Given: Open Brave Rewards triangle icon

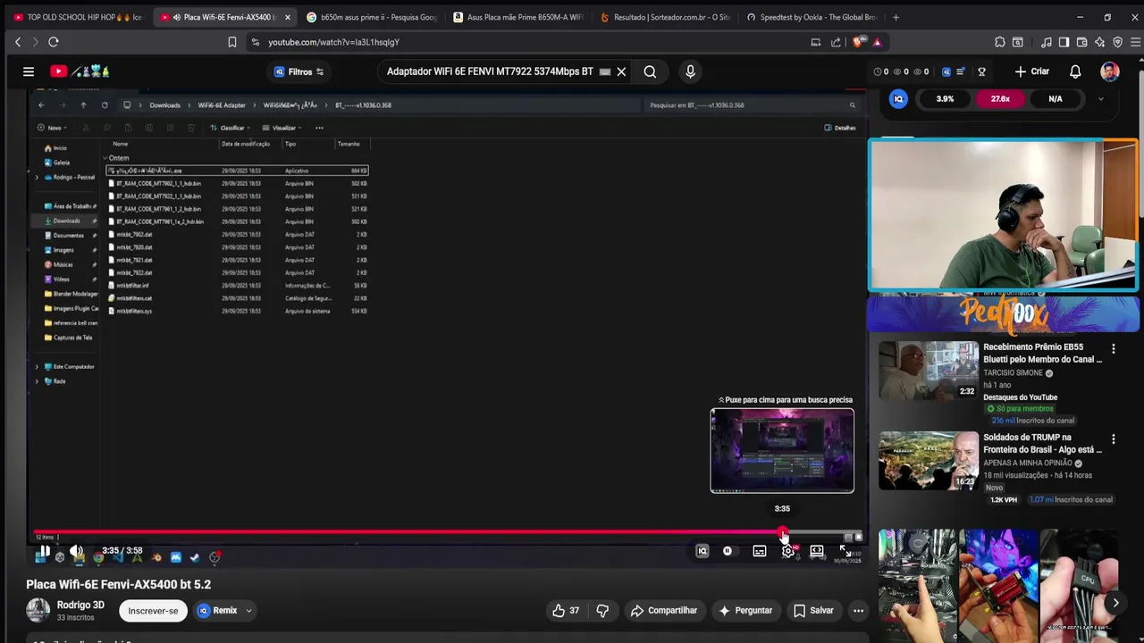Looking at the screenshot, I should [877, 42].
